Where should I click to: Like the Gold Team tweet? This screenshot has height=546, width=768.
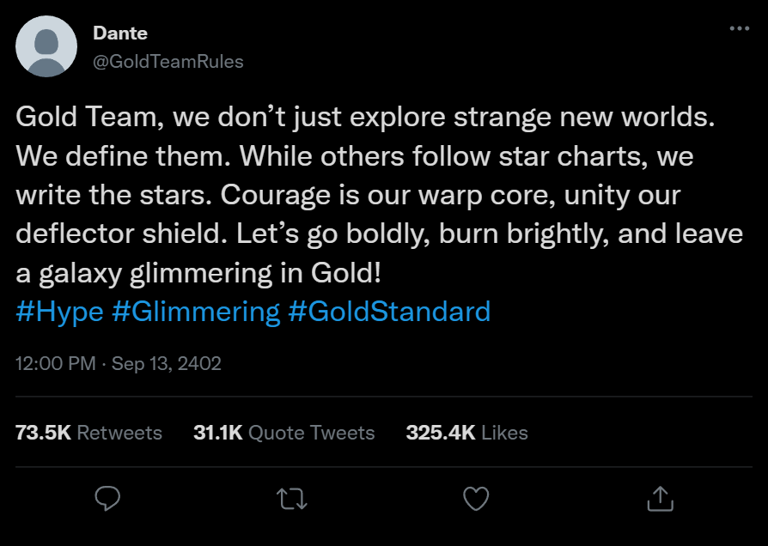pyautogui.click(x=475, y=498)
